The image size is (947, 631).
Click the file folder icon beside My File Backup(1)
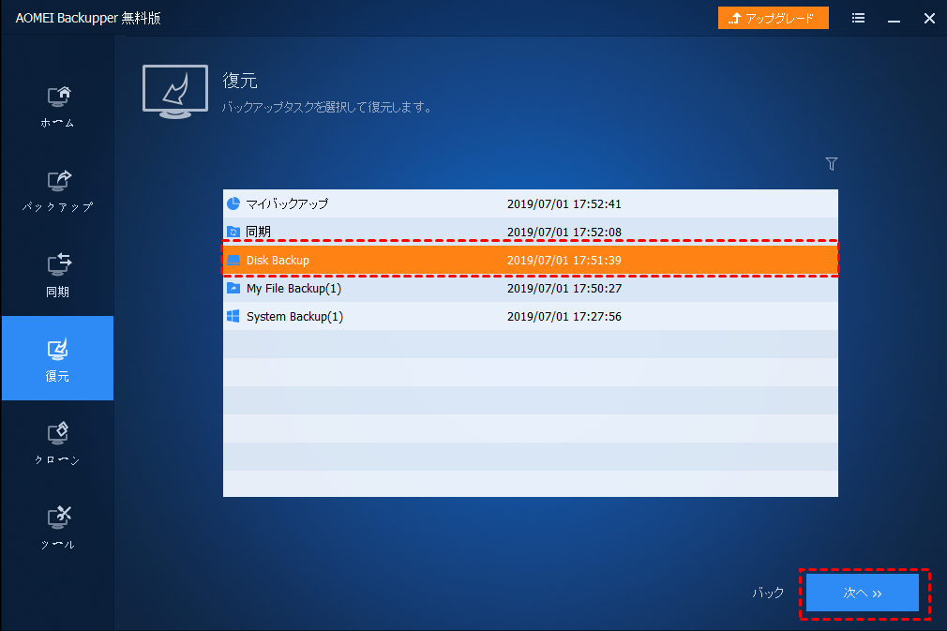pyautogui.click(x=233, y=288)
